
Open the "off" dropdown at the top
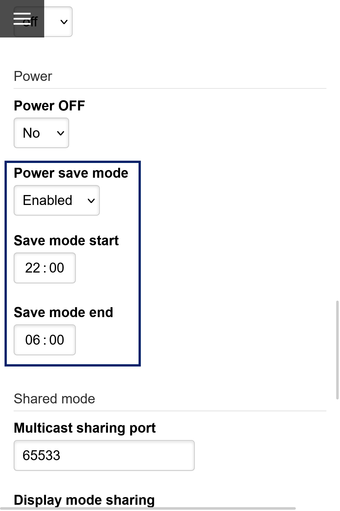click(63, 22)
